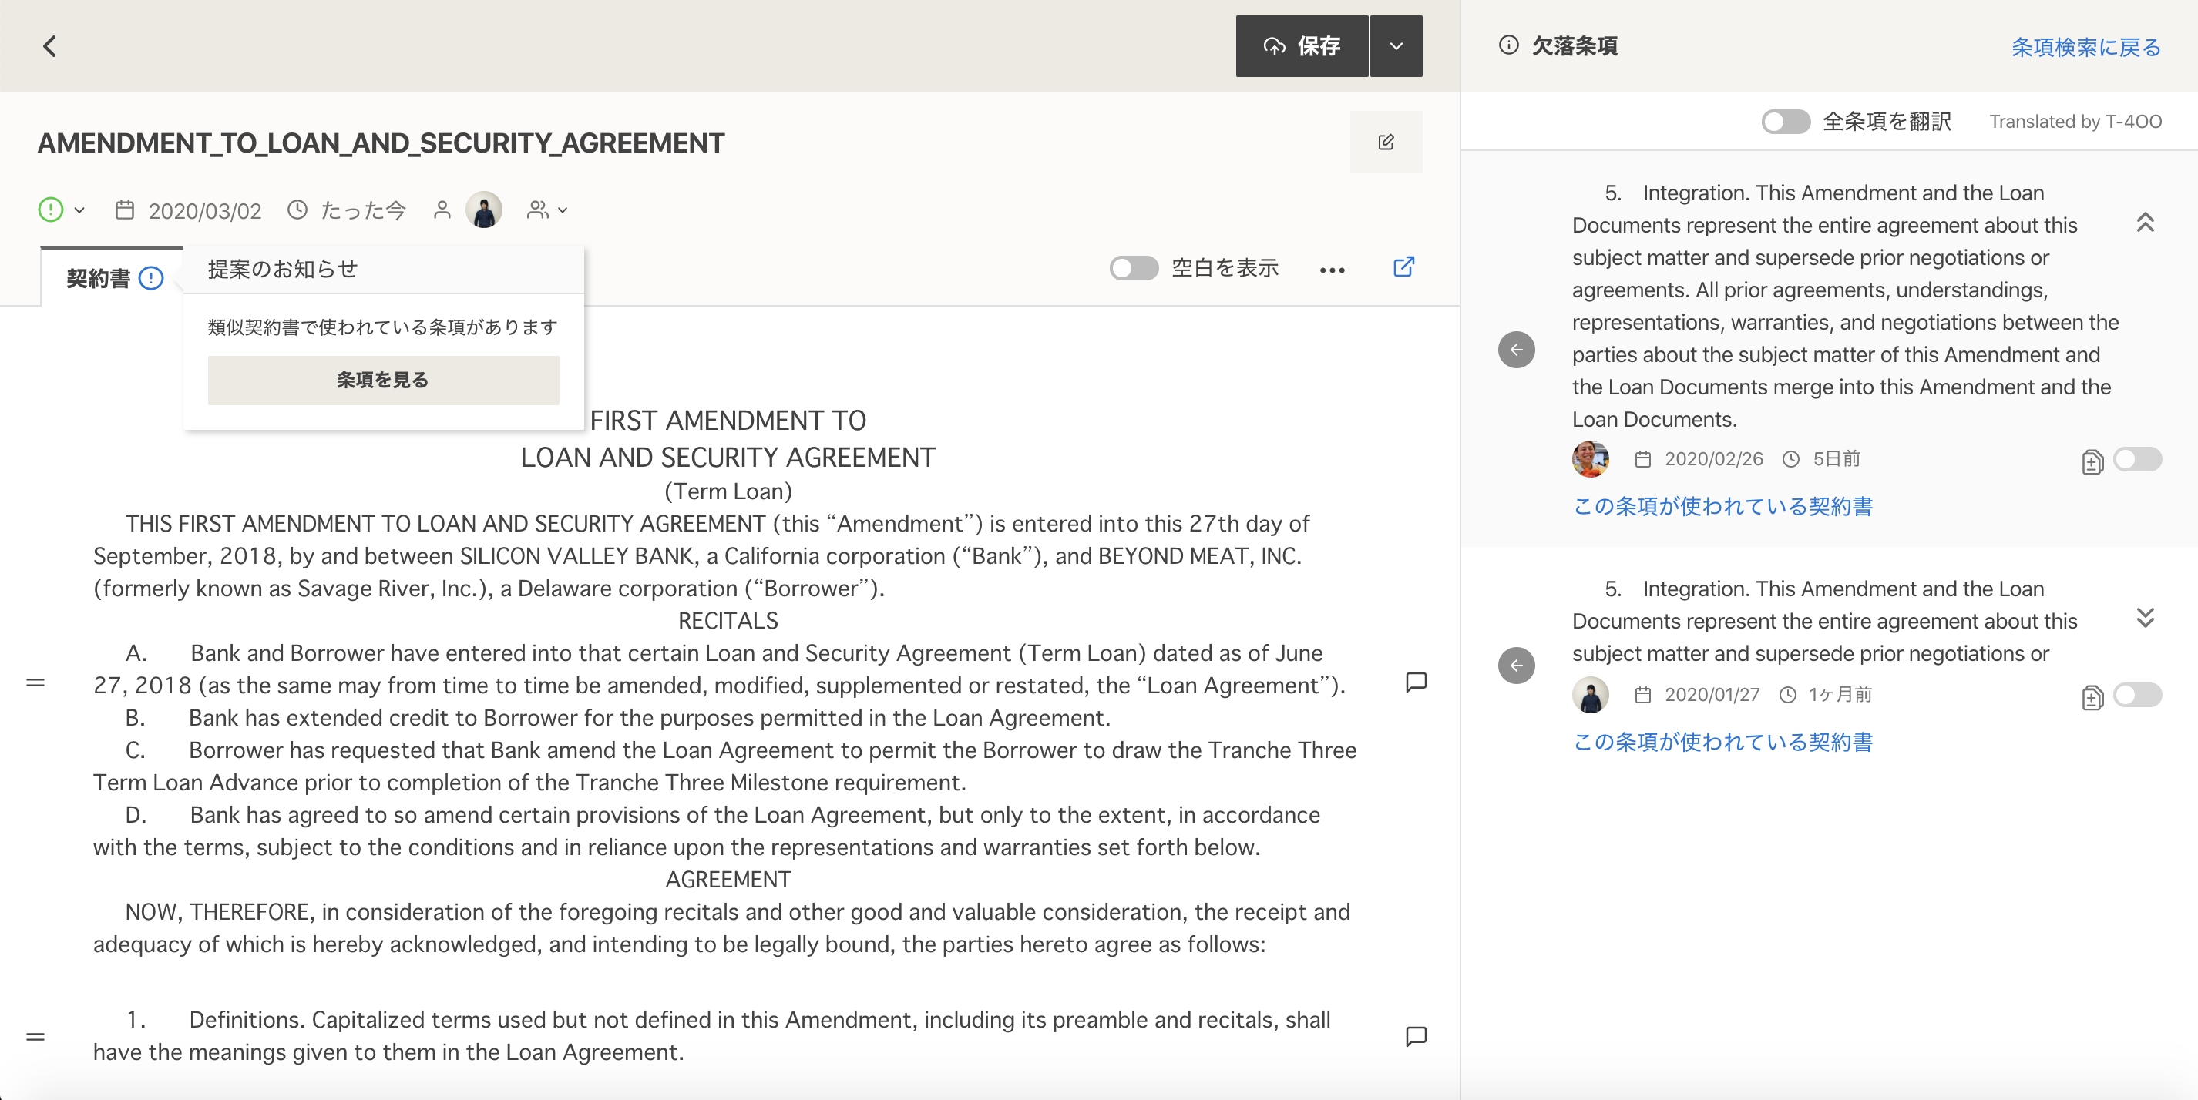Open document in new window icon

(x=1403, y=268)
